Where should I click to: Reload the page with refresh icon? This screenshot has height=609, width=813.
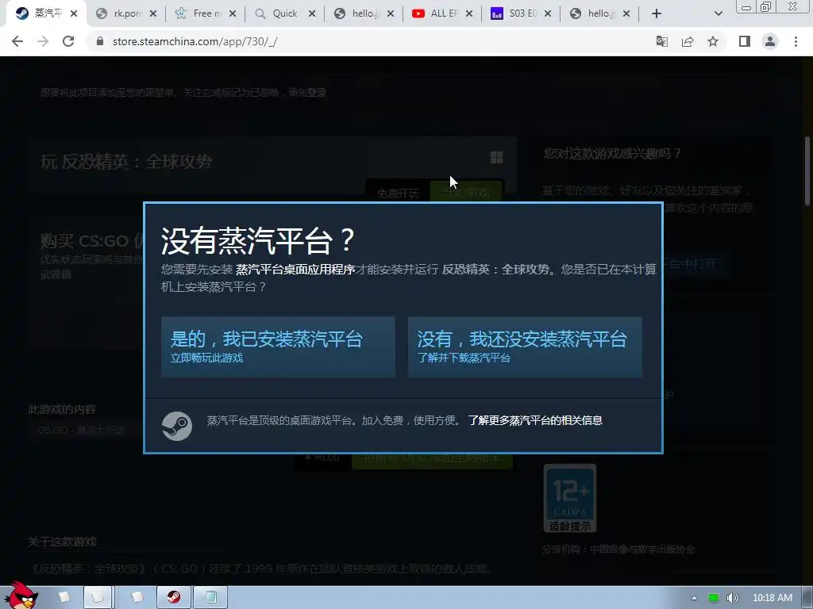click(x=68, y=41)
